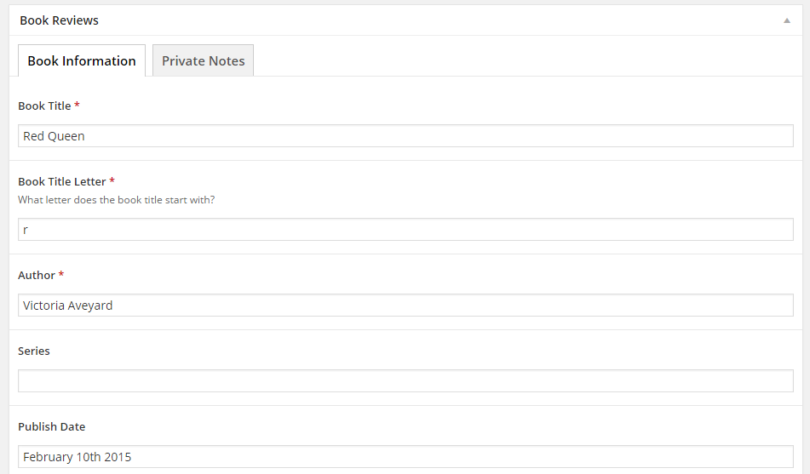Open the Private Notes tab

click(x=203, y=61)
